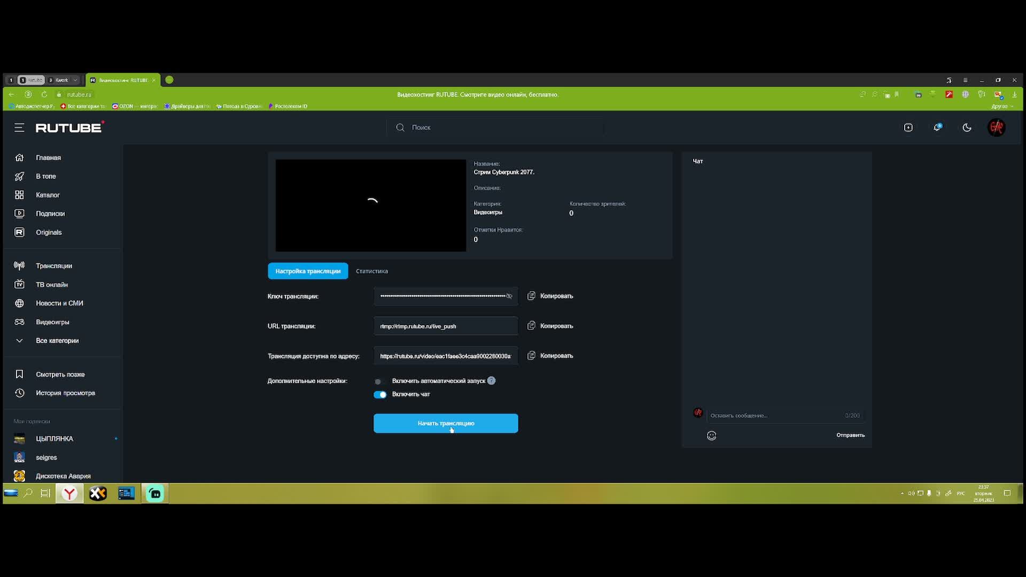
Task: Open notifications bell icon
Action: point(937,127)
